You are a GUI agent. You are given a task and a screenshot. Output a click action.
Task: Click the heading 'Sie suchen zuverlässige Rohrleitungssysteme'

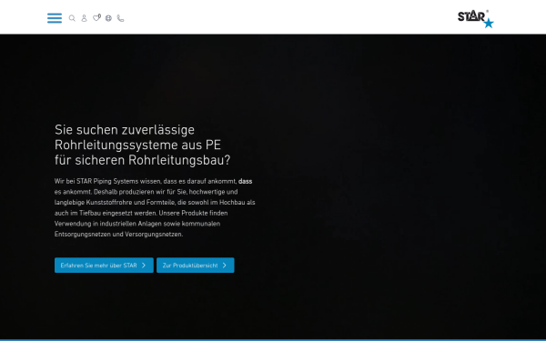click(x=143, y=145)
